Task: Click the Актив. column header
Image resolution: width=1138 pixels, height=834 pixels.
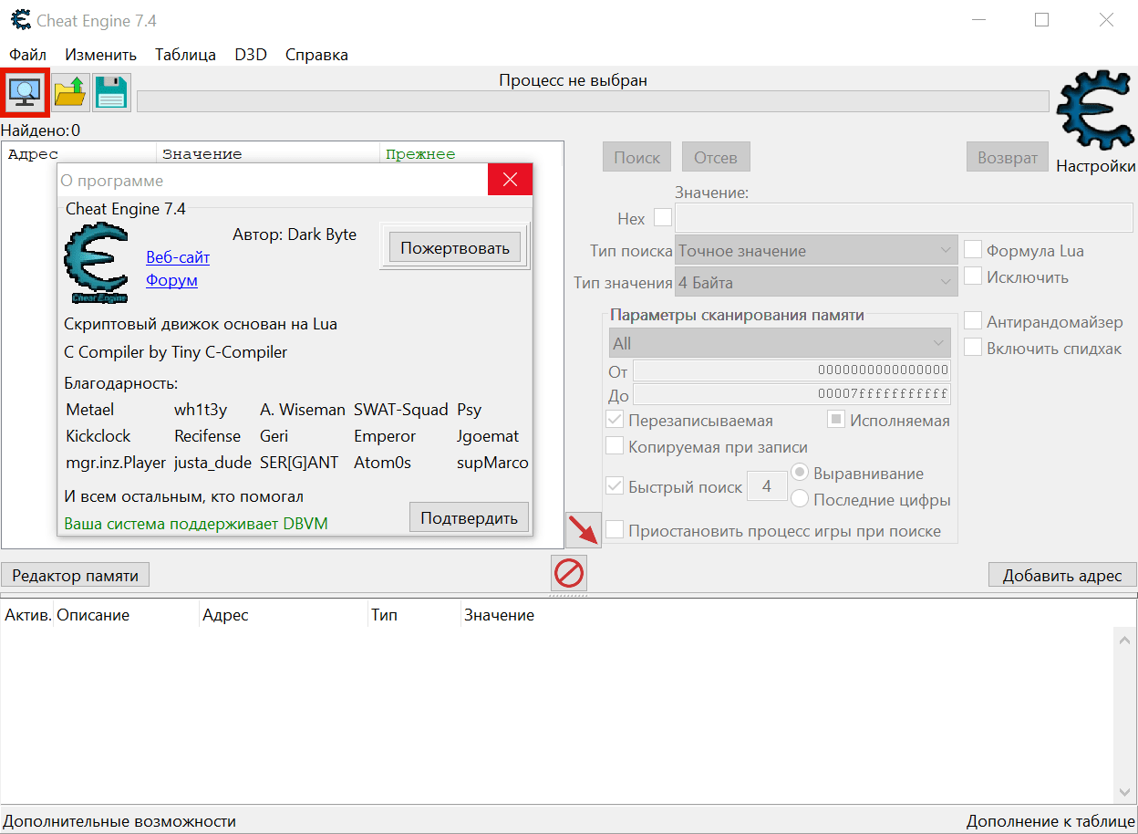Action: click(x=27, y=615)
